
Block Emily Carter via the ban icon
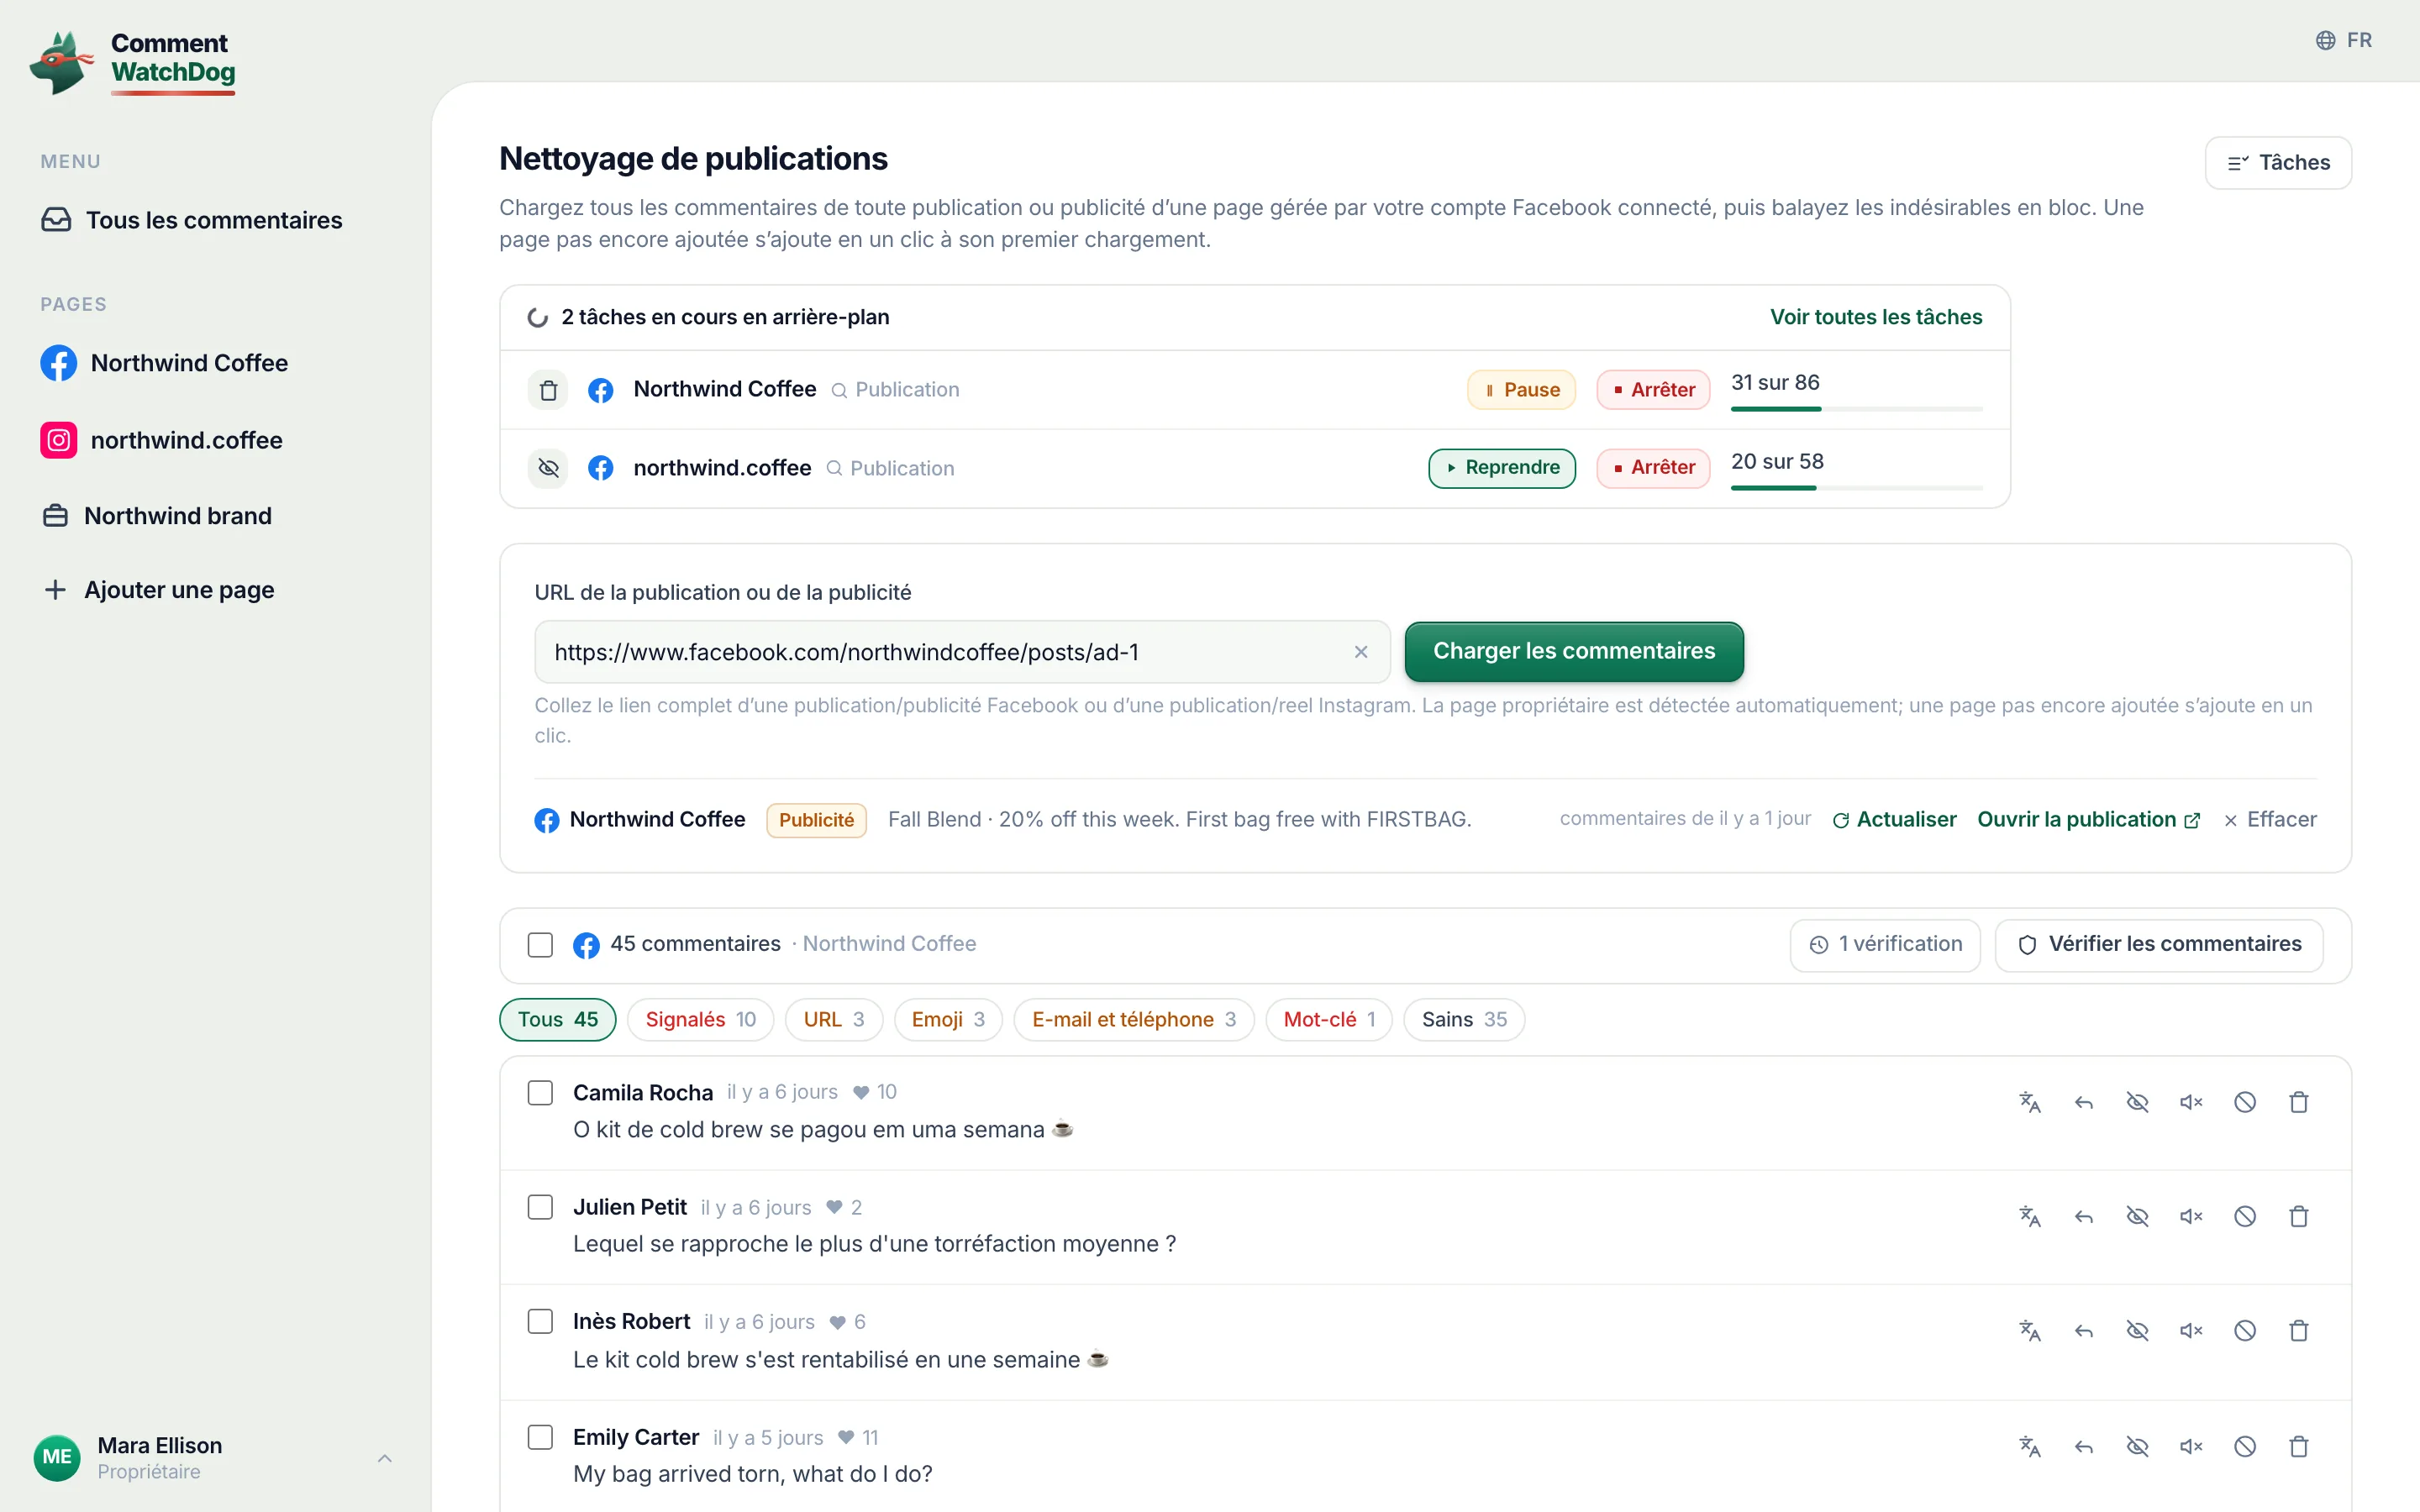tap(2245, 1446)
